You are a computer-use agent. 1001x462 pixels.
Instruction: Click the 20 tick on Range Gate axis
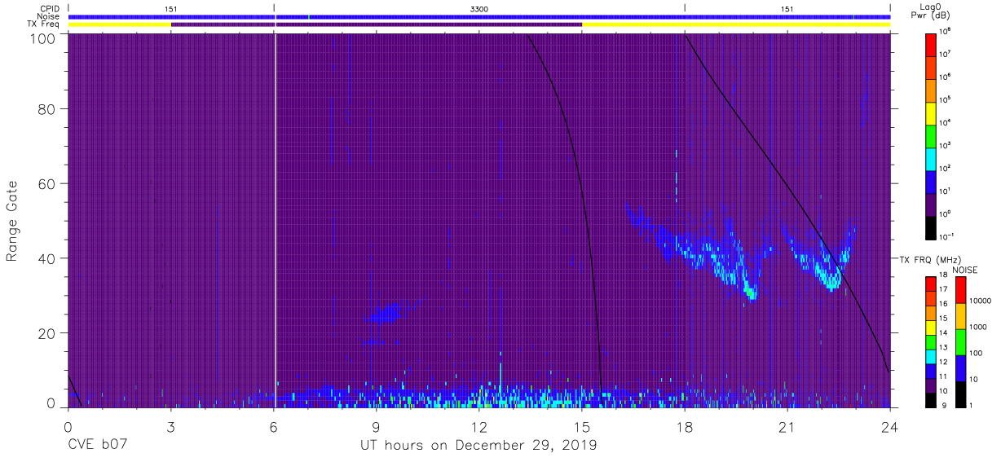[46, 333]
